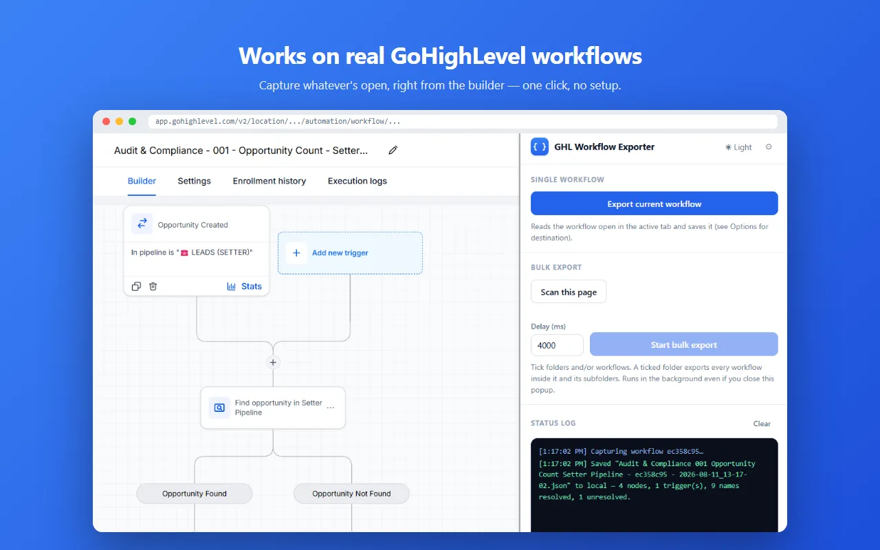
Task: View the Execution logs tab
Action: click(357, 181)
